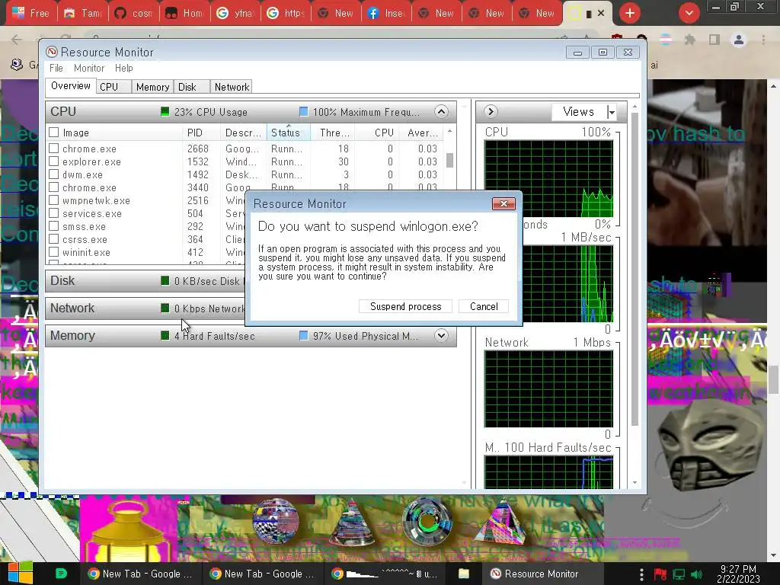Screen dimensions: 780x585
Task: Open the Monitor menu
Action: (x=89, y=68)
